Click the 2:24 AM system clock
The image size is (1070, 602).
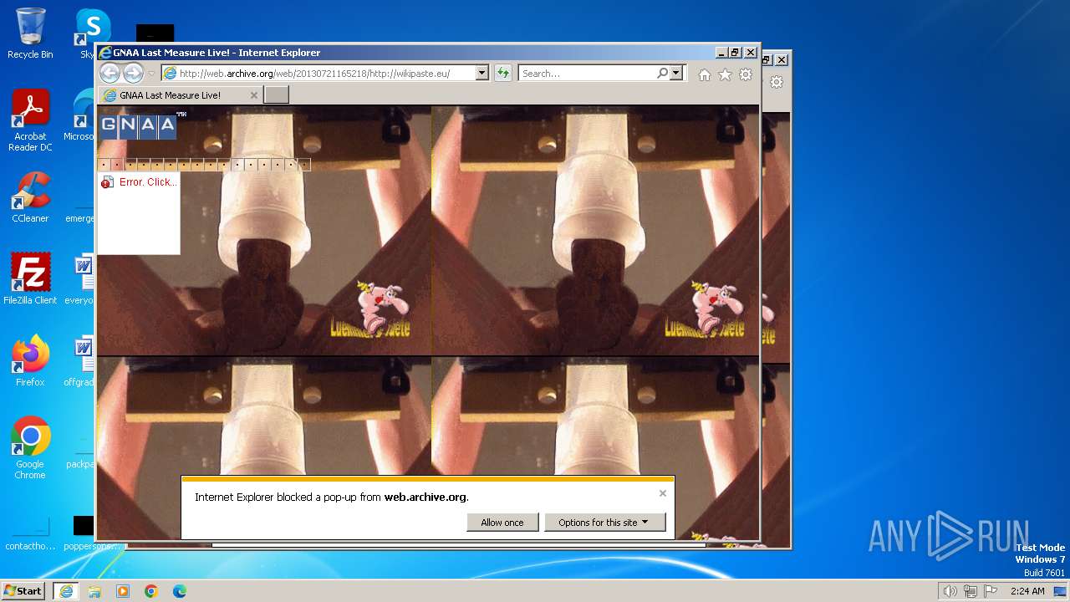point(1027,591)
